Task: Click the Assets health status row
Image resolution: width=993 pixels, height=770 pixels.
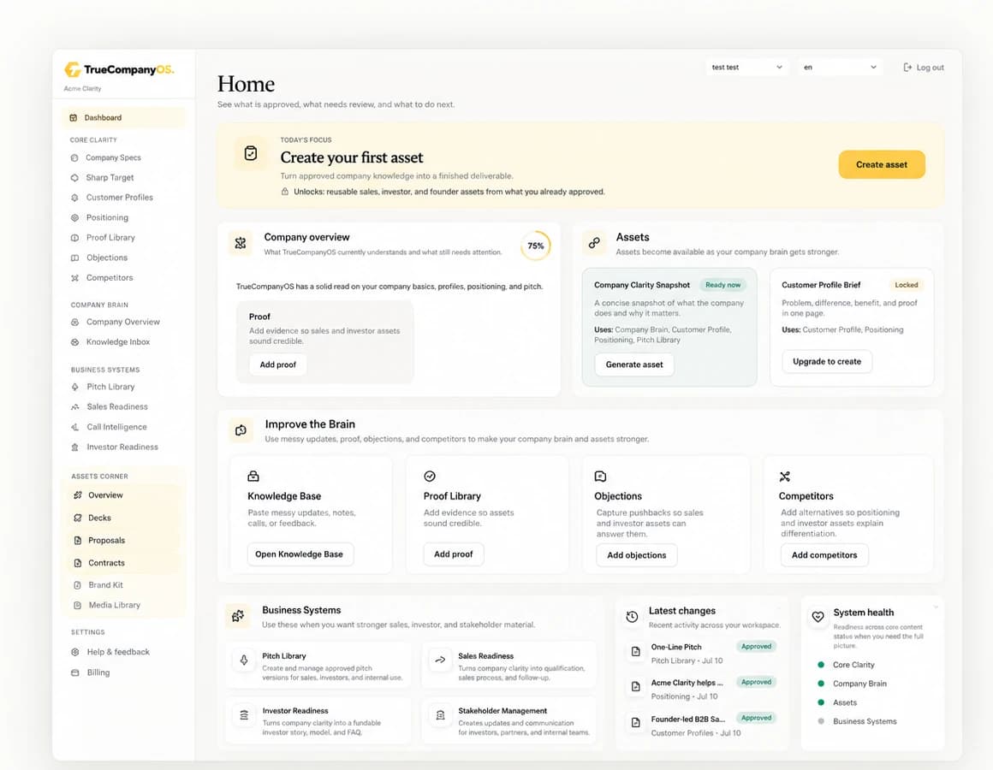Action: [x=837, y=703]
